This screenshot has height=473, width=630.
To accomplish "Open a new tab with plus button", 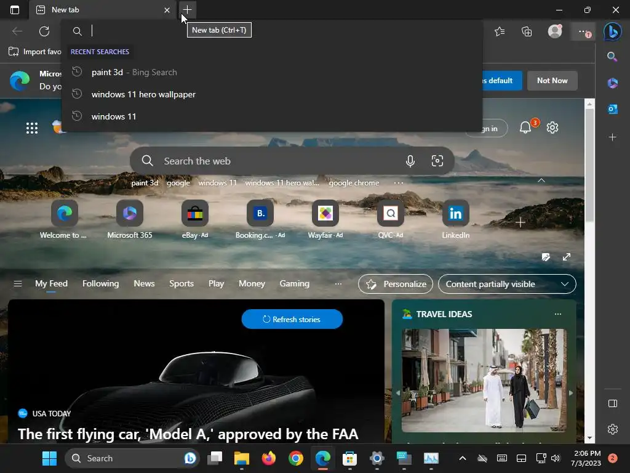I will [187, 10].
